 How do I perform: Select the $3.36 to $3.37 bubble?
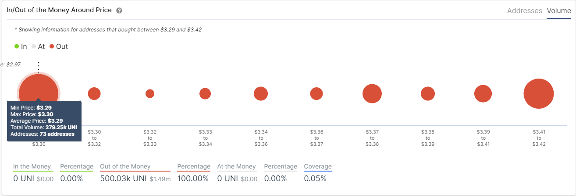point(316,93)
